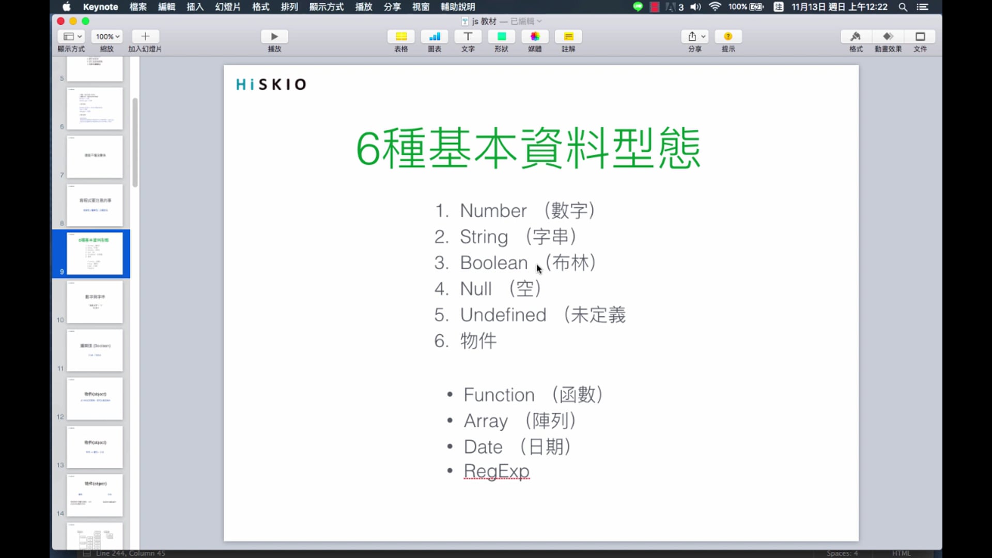Add a text box with the Text tool
The height and width of the screenshot is (558, 992).
468,37
